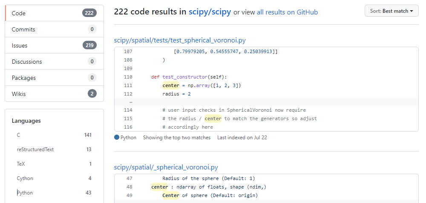Open _spherical_voronoi.py file link
The height and width of the screenshot is (203, 426).
pyautogui.click(x=166, y=167)
